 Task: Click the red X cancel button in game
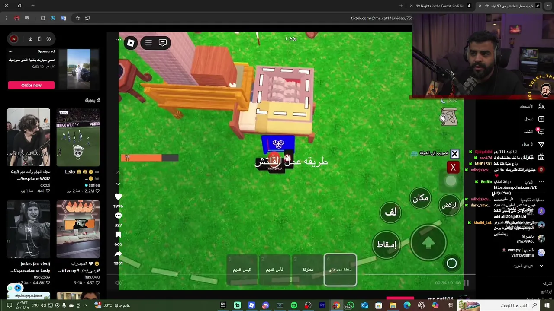pyautogui.click(x=453, y=168)
